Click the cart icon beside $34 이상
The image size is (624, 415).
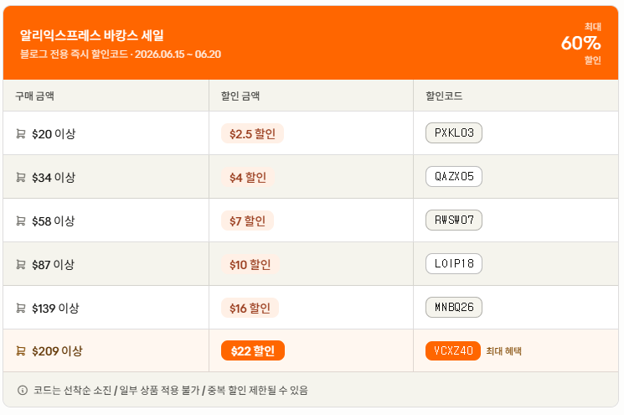(21, 177)
